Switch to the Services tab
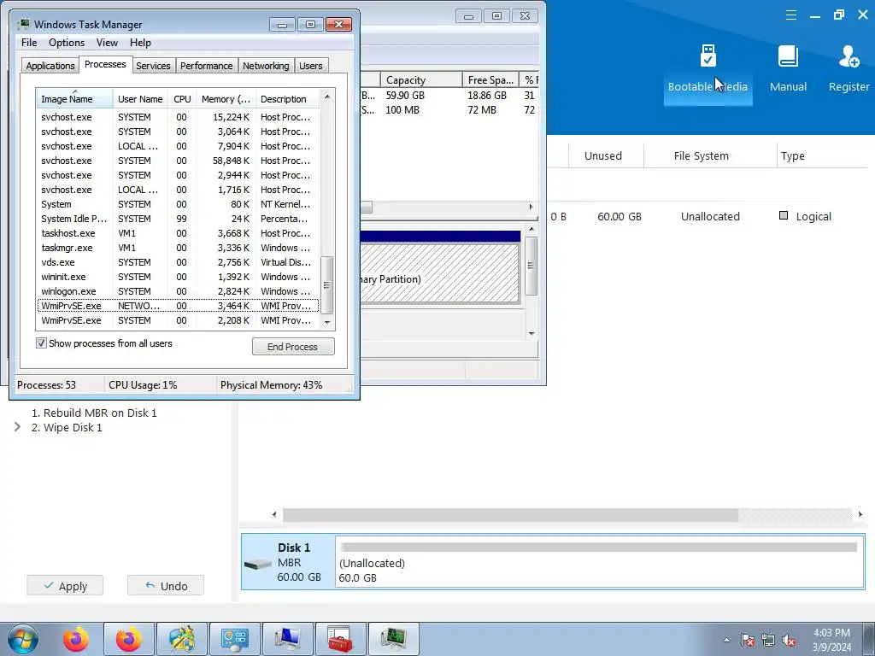This screenshot has width=875, height=656. point(153,66)
